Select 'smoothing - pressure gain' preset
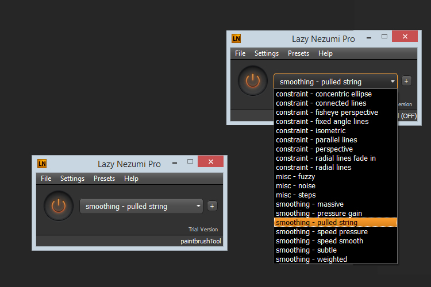 pos(336,214)
